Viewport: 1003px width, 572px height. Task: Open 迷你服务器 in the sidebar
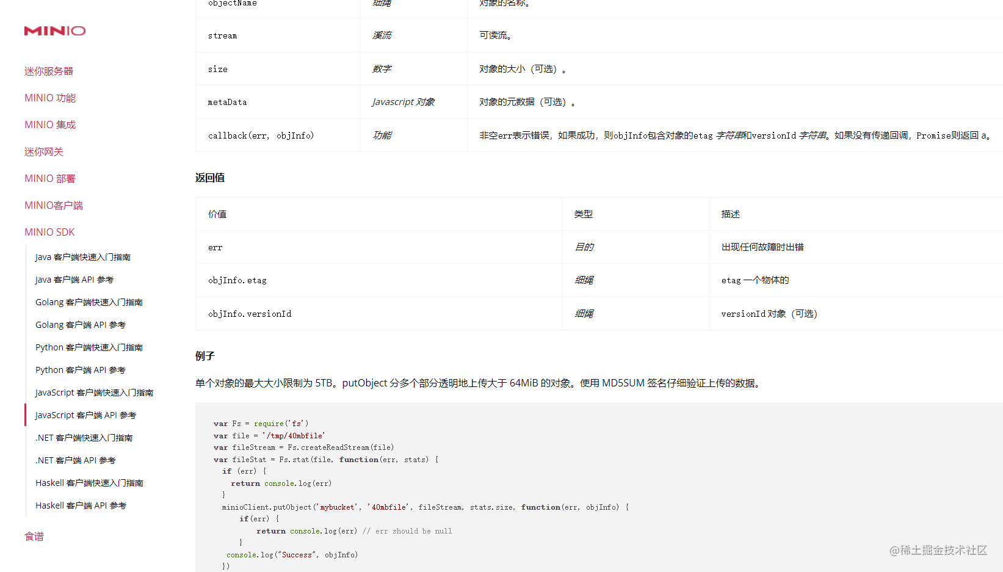(49, 70)
